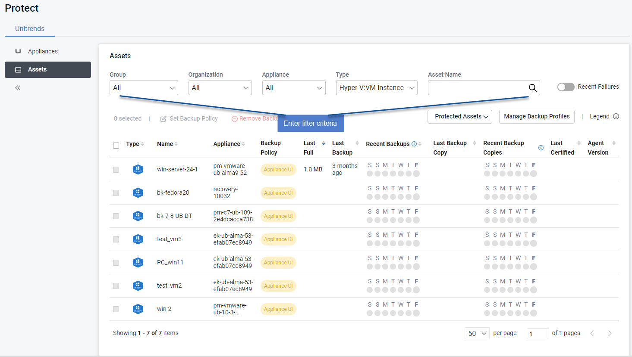Select the Assets sidebar item

pos(48,70)
